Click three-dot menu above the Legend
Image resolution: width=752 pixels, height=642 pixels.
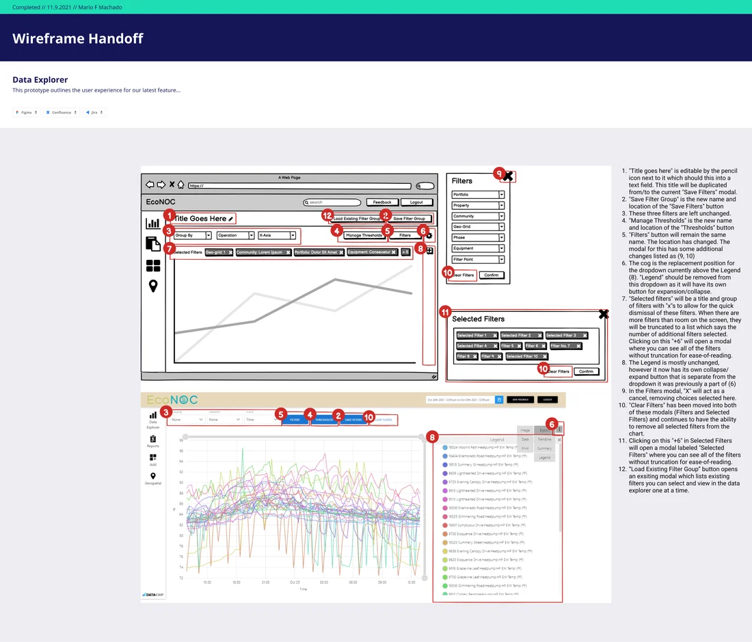[559, 429]
